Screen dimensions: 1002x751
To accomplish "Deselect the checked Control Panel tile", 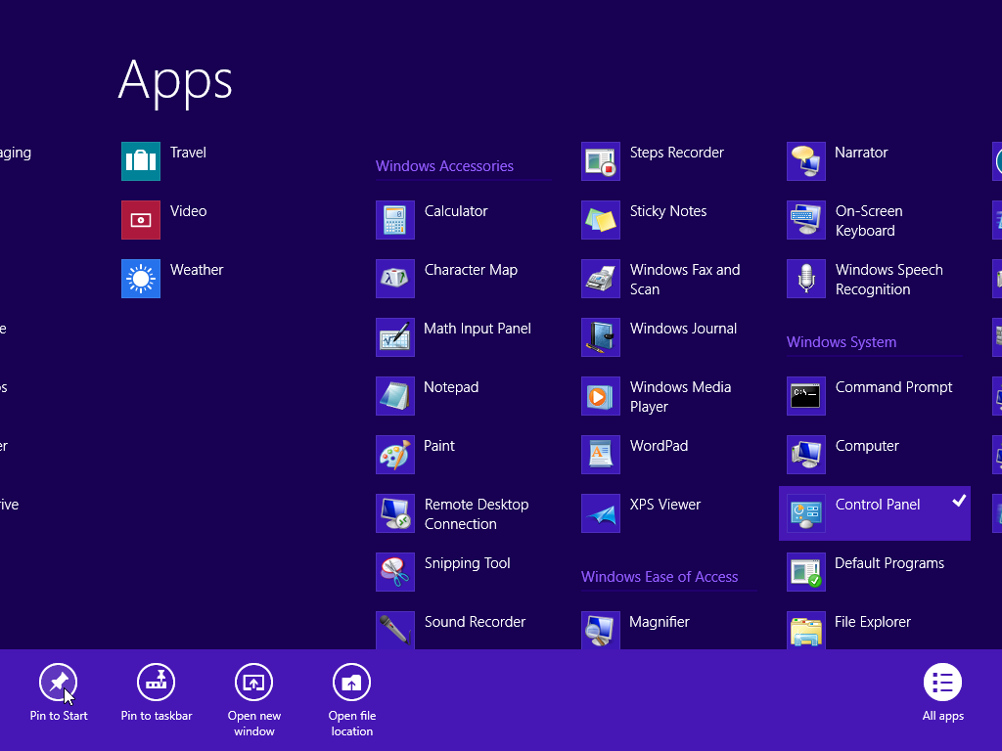I will pos(874,513).
